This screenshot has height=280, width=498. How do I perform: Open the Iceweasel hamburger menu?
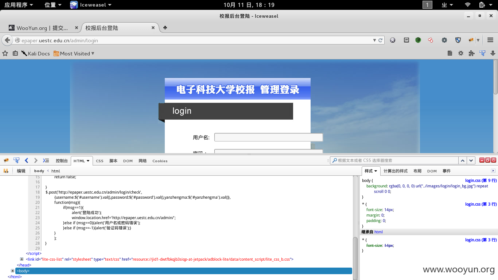tap(490, 40)
